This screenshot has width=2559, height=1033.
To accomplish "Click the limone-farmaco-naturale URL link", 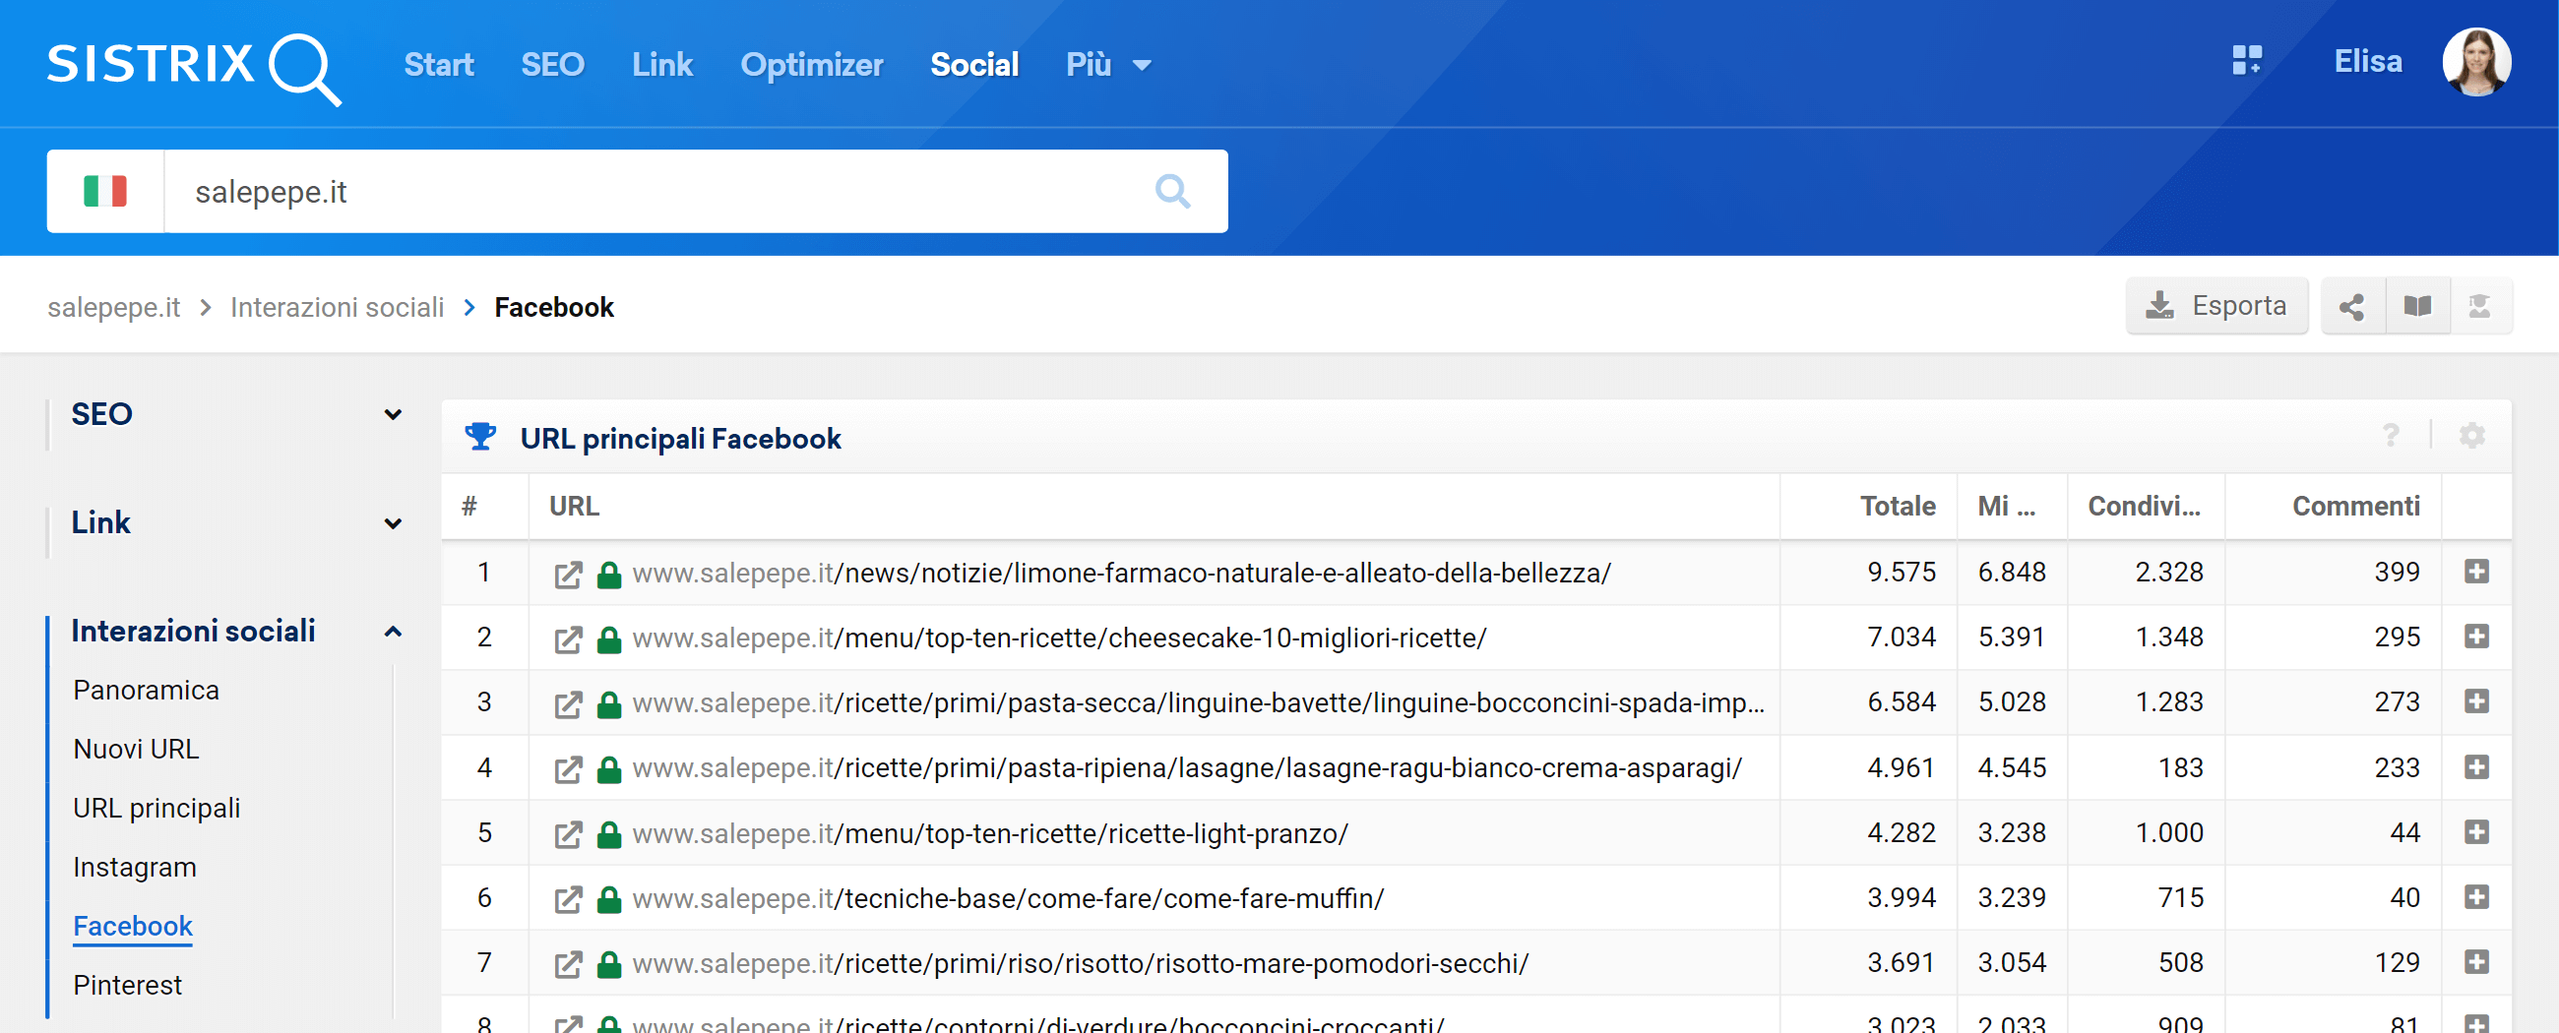I will coord(1121,575).
